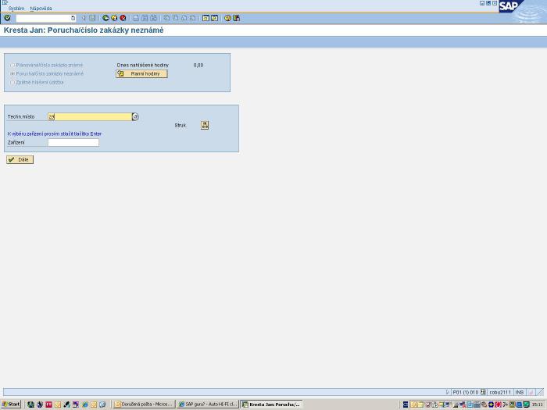Screen dimensions: 547x410
Task: Open the Nápověda menu
Action: [x=41, y=8]
